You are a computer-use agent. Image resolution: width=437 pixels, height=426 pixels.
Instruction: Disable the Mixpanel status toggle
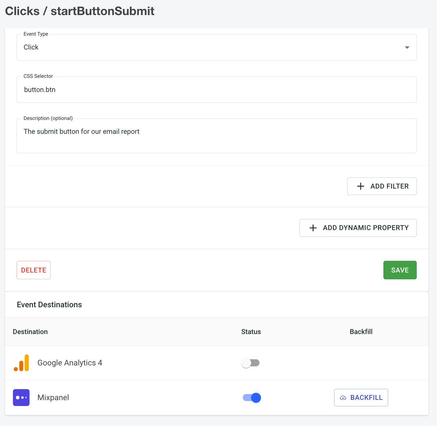[x=251, y=397]
